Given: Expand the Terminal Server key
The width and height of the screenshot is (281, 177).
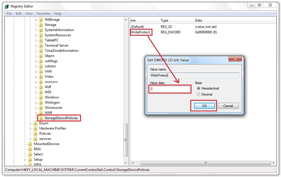Looking at the screenshot, I should pos(36,46).
